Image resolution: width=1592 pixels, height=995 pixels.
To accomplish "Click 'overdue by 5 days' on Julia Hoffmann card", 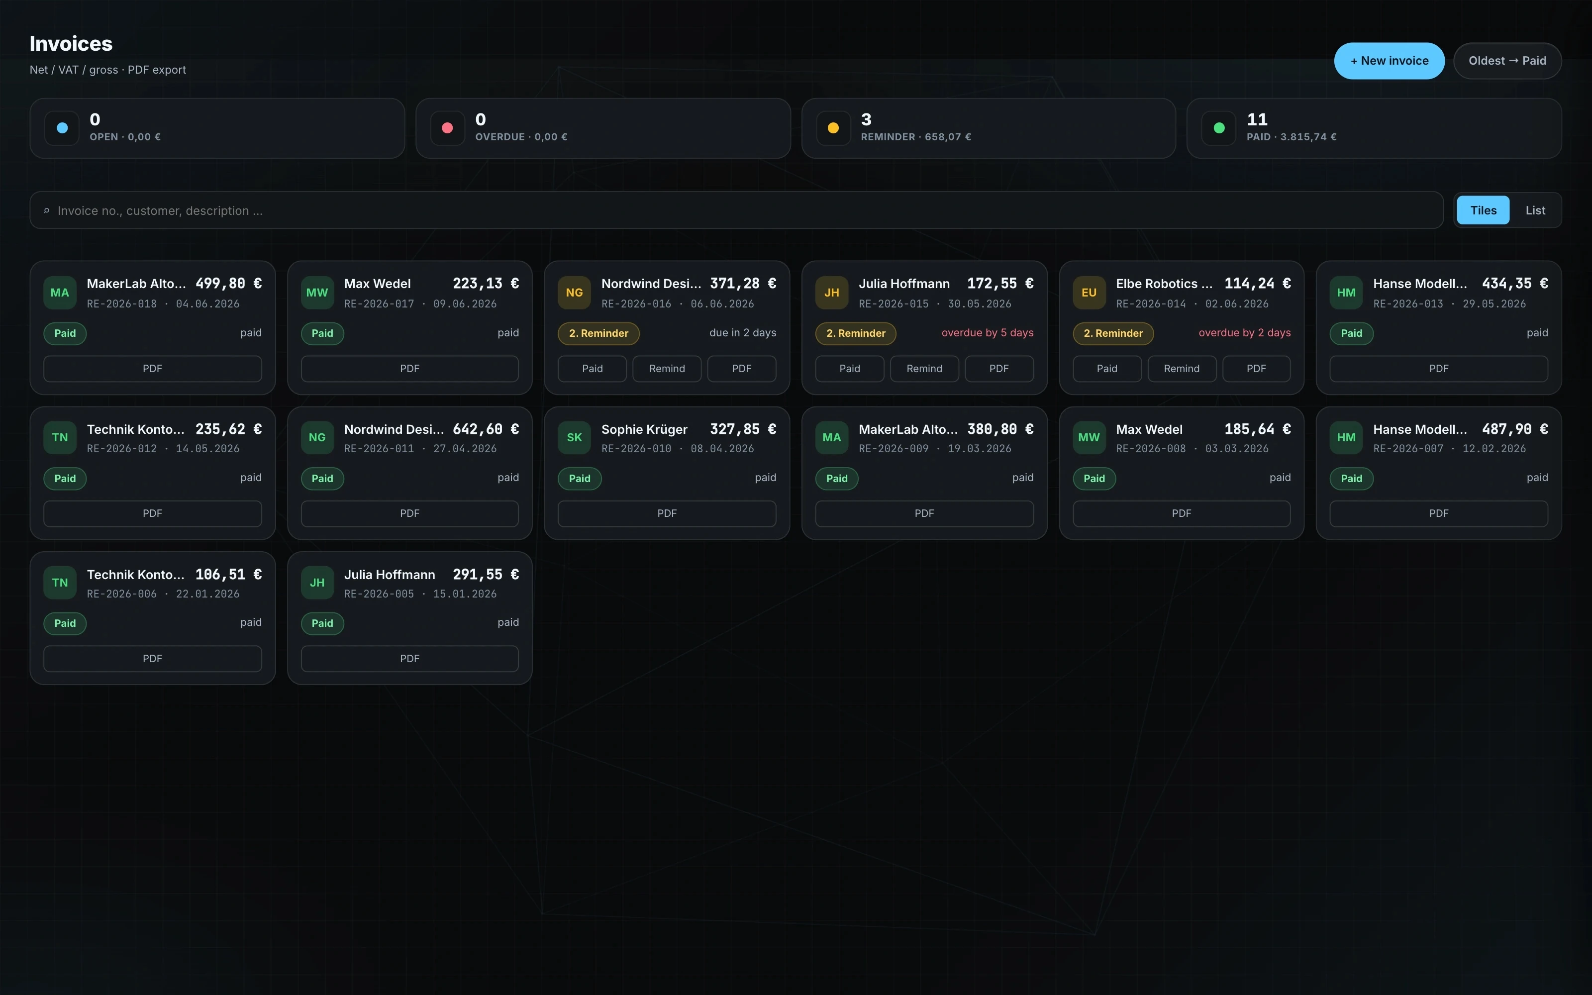I will tap(987, 333).
